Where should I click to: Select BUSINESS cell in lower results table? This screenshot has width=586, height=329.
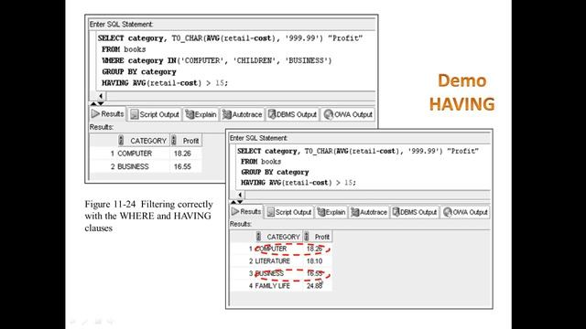[x=269, y=273]
